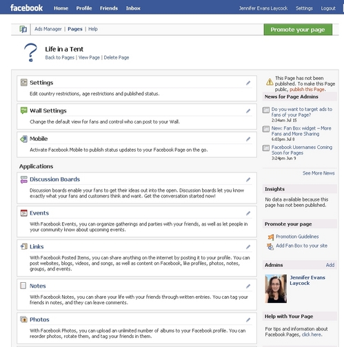This screenshot has width=344, height=347.
Task: Click the Add Fan Box icon
Action: click(270, 246)
